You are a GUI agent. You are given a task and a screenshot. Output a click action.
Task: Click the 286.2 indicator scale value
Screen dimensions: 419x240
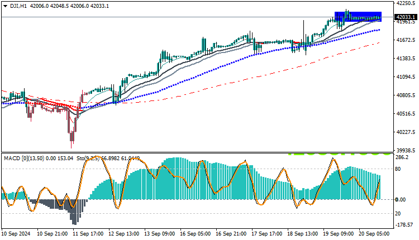click(402, 157)
